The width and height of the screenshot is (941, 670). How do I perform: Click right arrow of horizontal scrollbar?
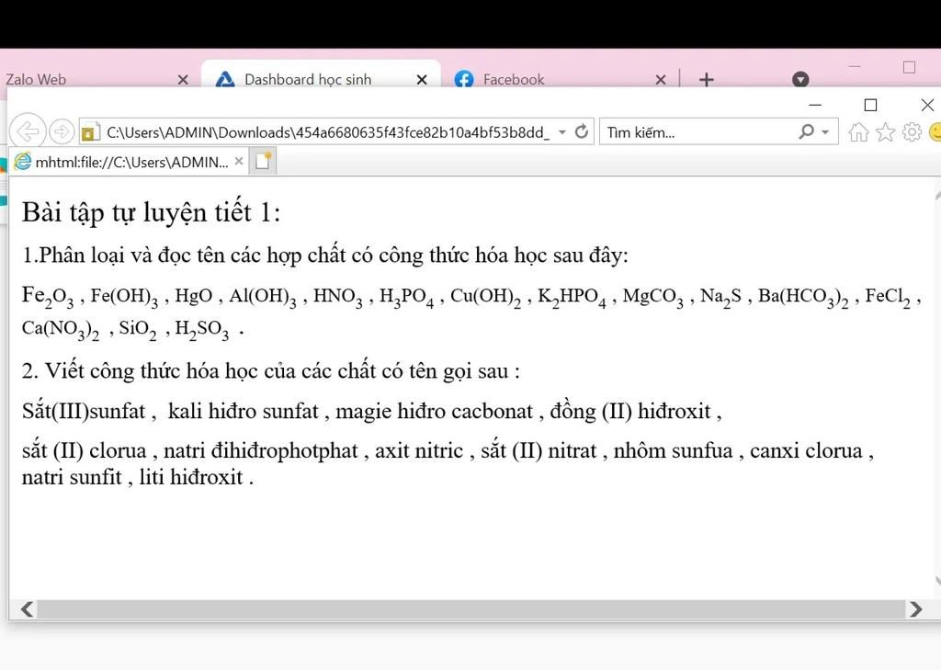(916, 609)
